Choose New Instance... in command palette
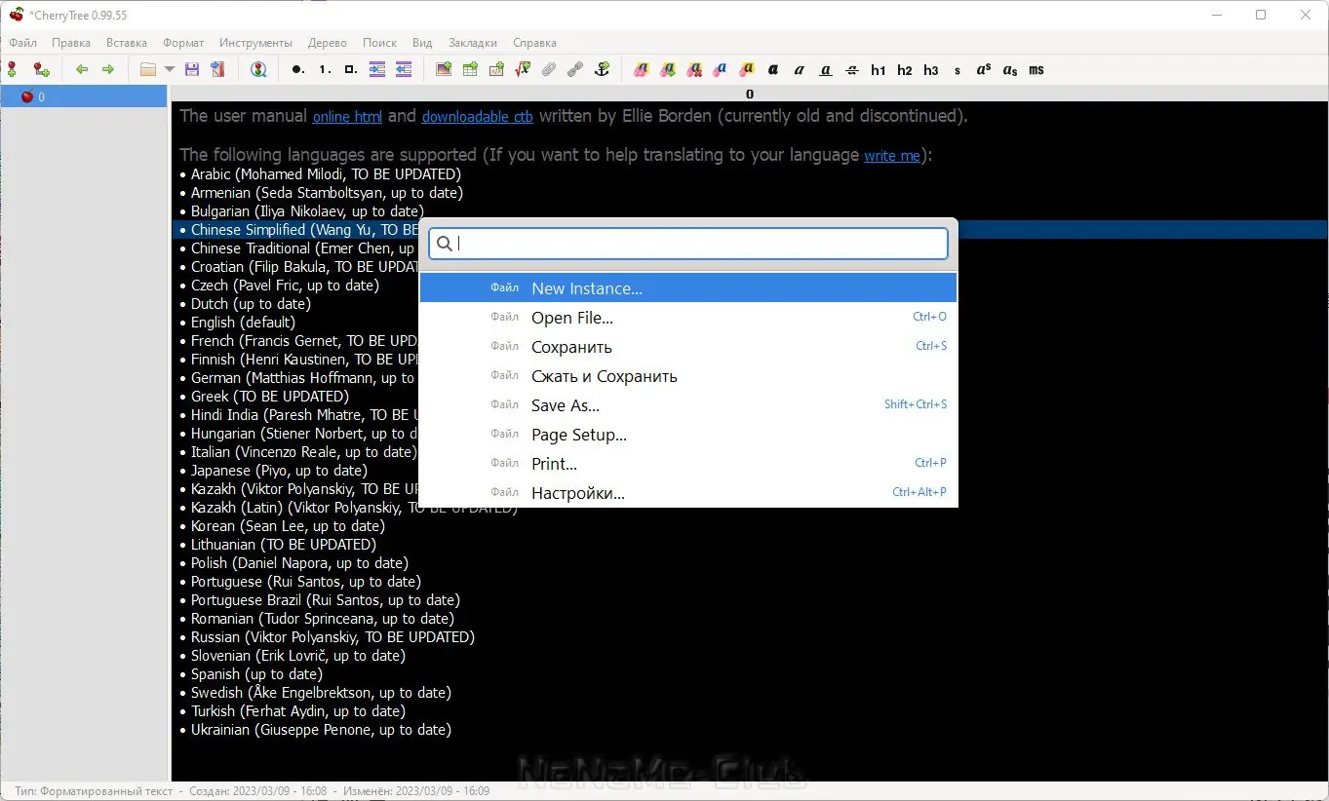The height and width of the screenshot is (801, 1329). (688, 288)
